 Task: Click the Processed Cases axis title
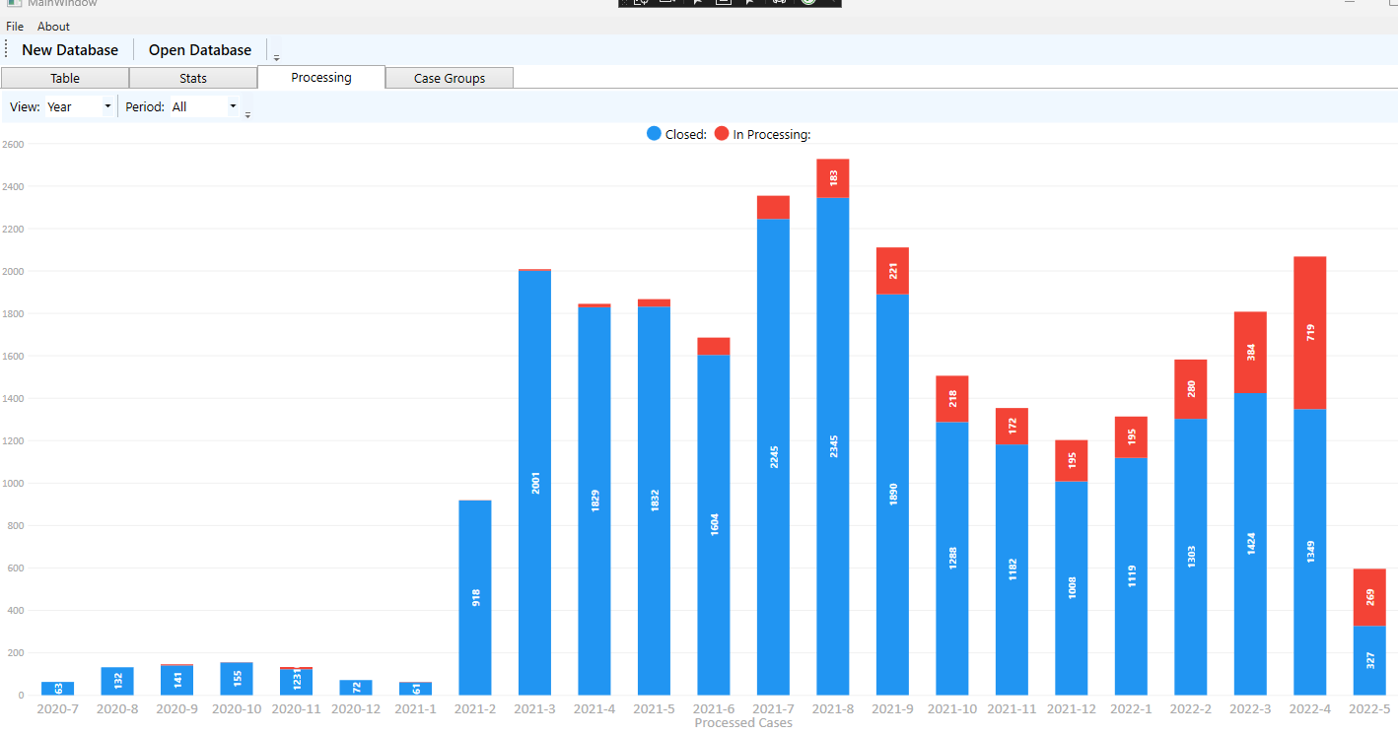click(743, 723)
